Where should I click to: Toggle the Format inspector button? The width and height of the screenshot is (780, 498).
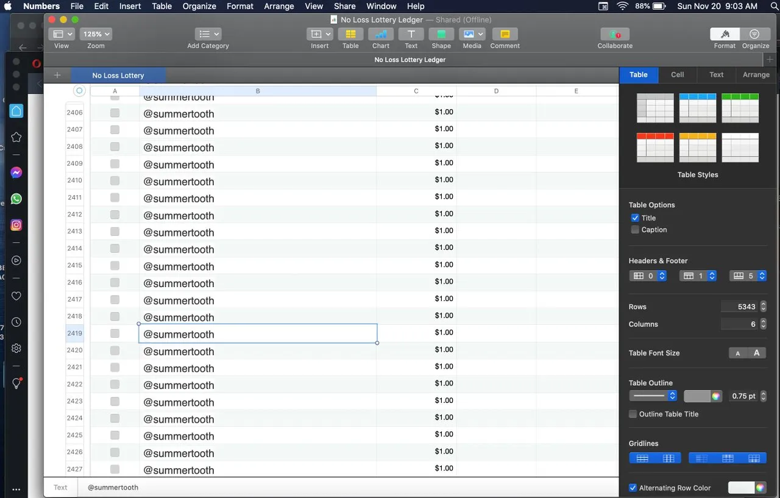pyautogui.click(x=725, y=34)
